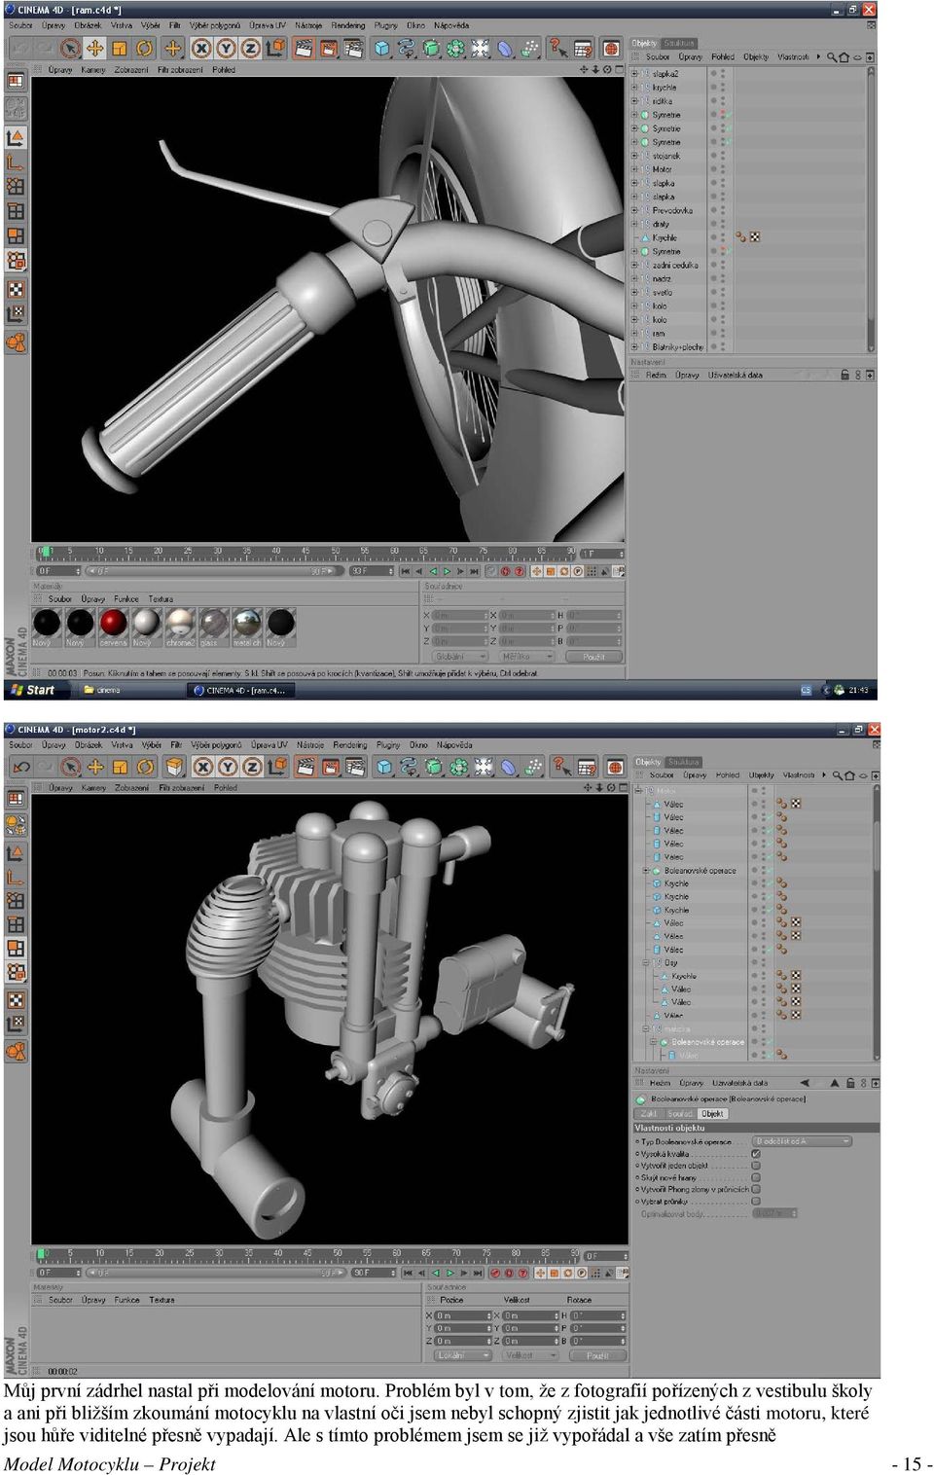The height and width of the screenshot is (1475, 934).
Task: Expand Blatníky+plechy in ram.c4d tree
Action: (634, 346)
